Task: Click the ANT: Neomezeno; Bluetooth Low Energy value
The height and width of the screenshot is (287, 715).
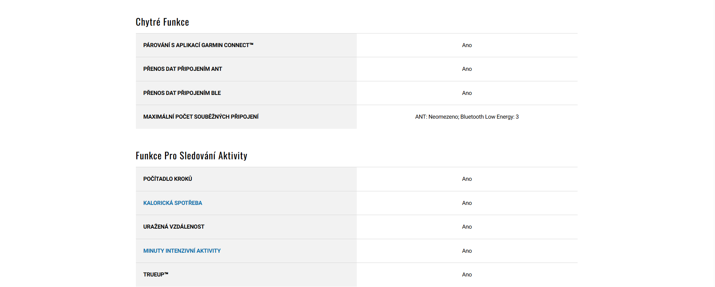Action: coord(467,117)
